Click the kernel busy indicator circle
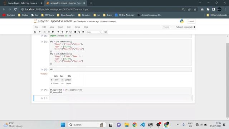The width and height of the screenshot is (229, 129). [x=194, y=27]
